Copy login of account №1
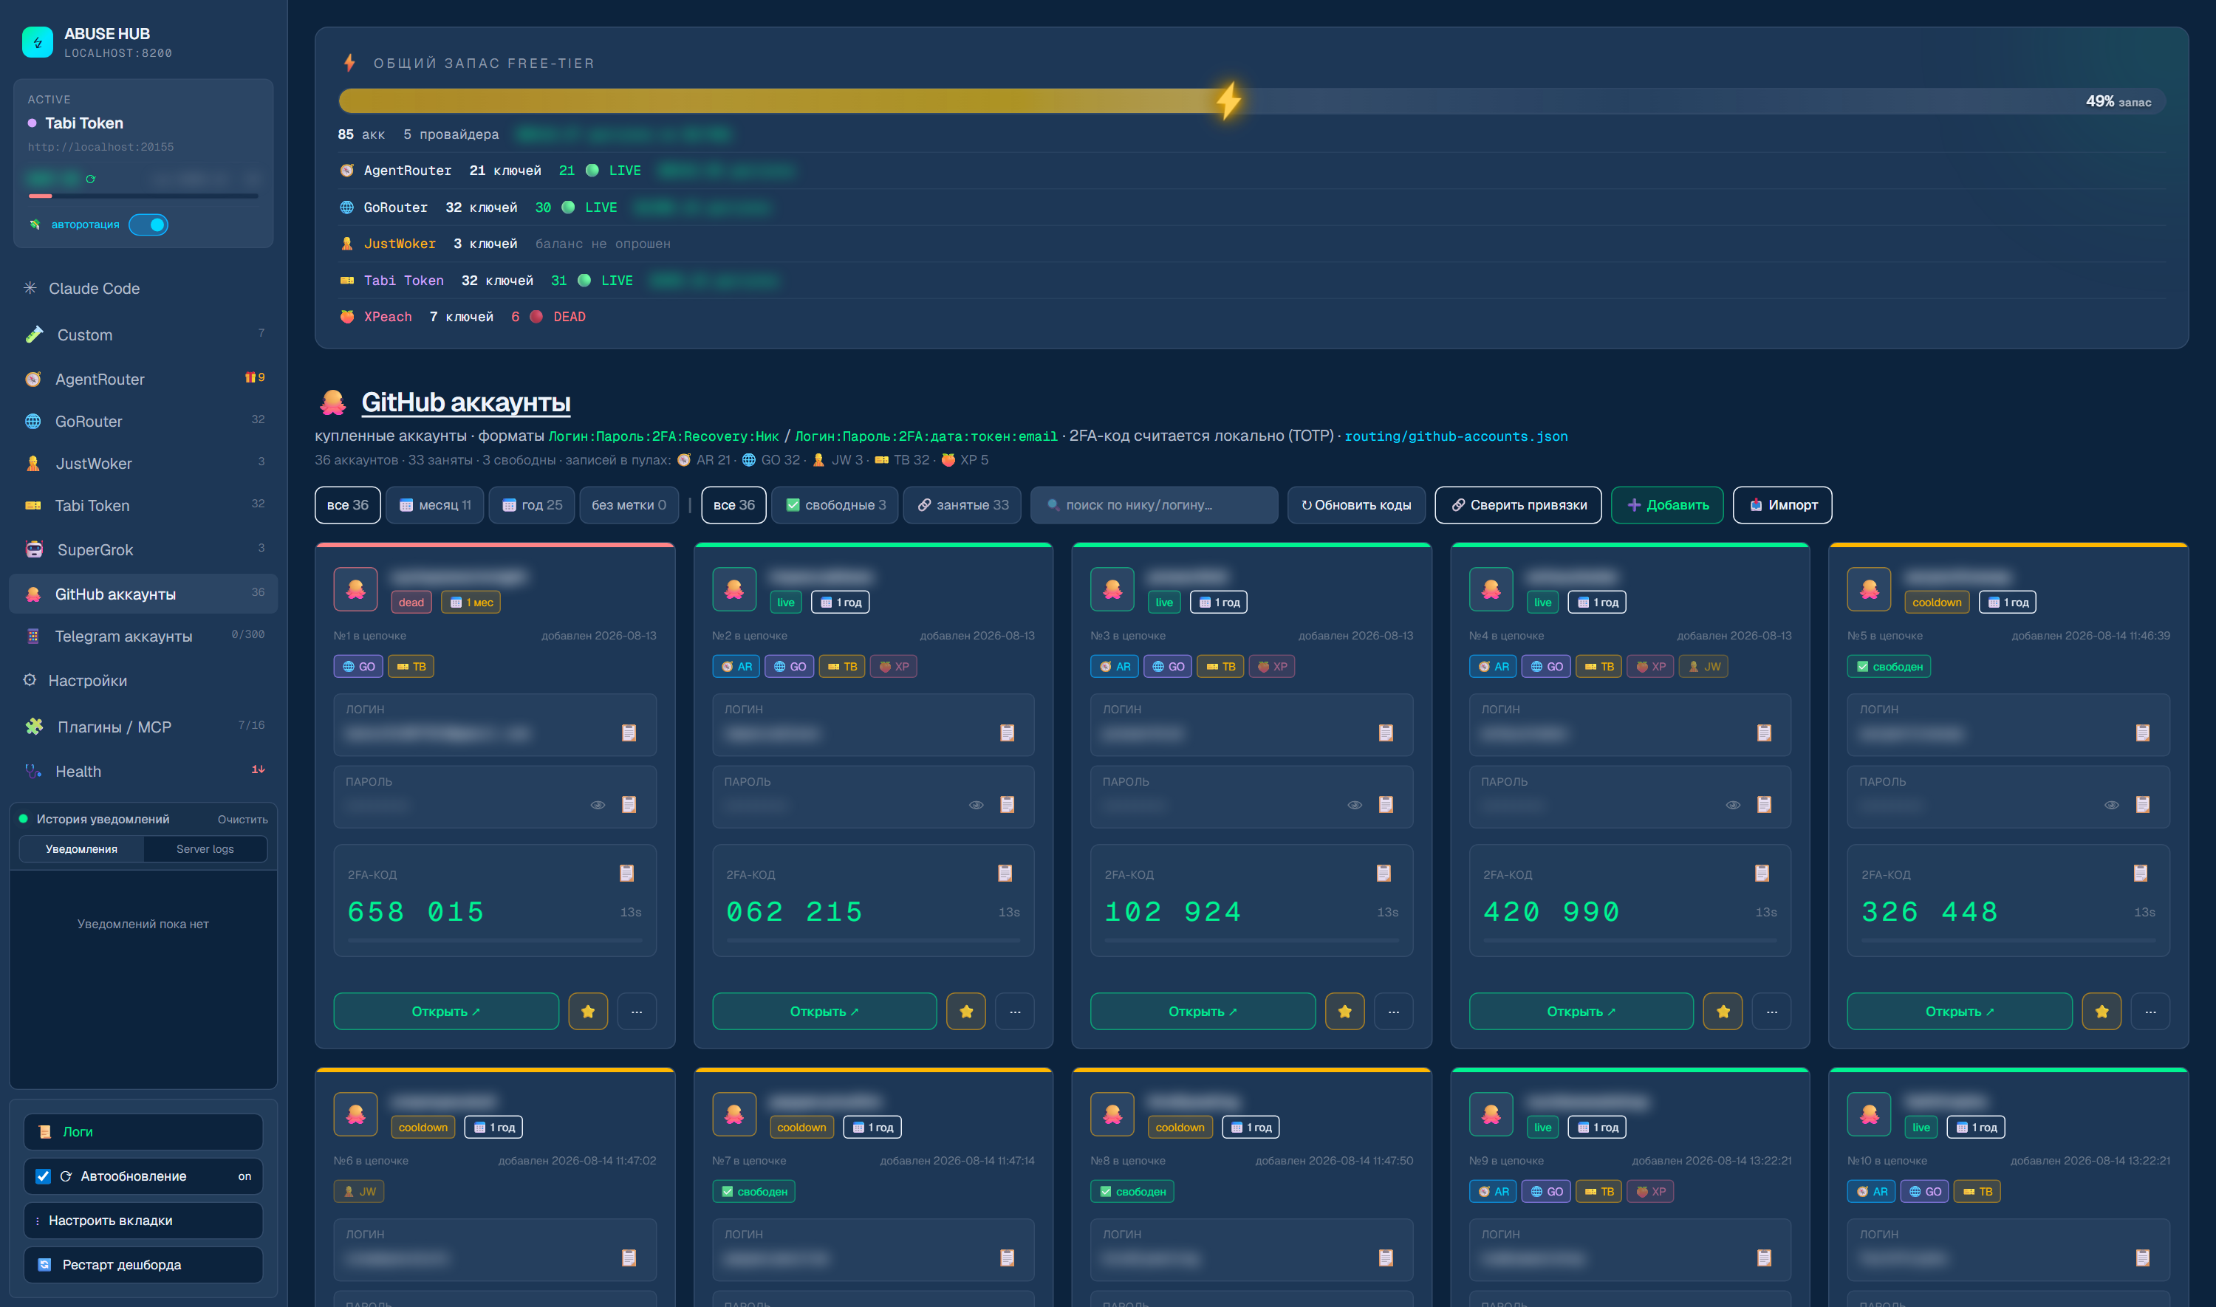2216x1307 pixels. pyautogui.click(x=629, y=733)
